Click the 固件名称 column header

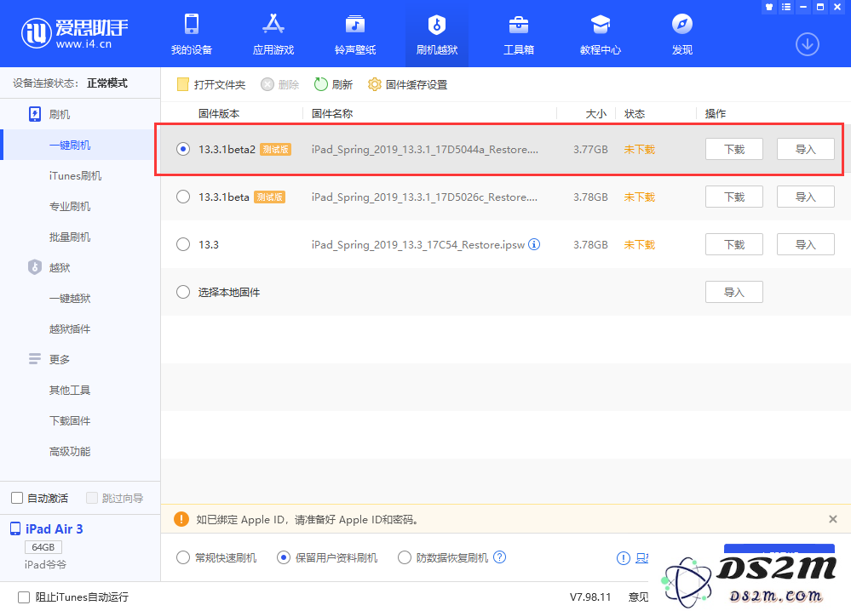point(332,114)
